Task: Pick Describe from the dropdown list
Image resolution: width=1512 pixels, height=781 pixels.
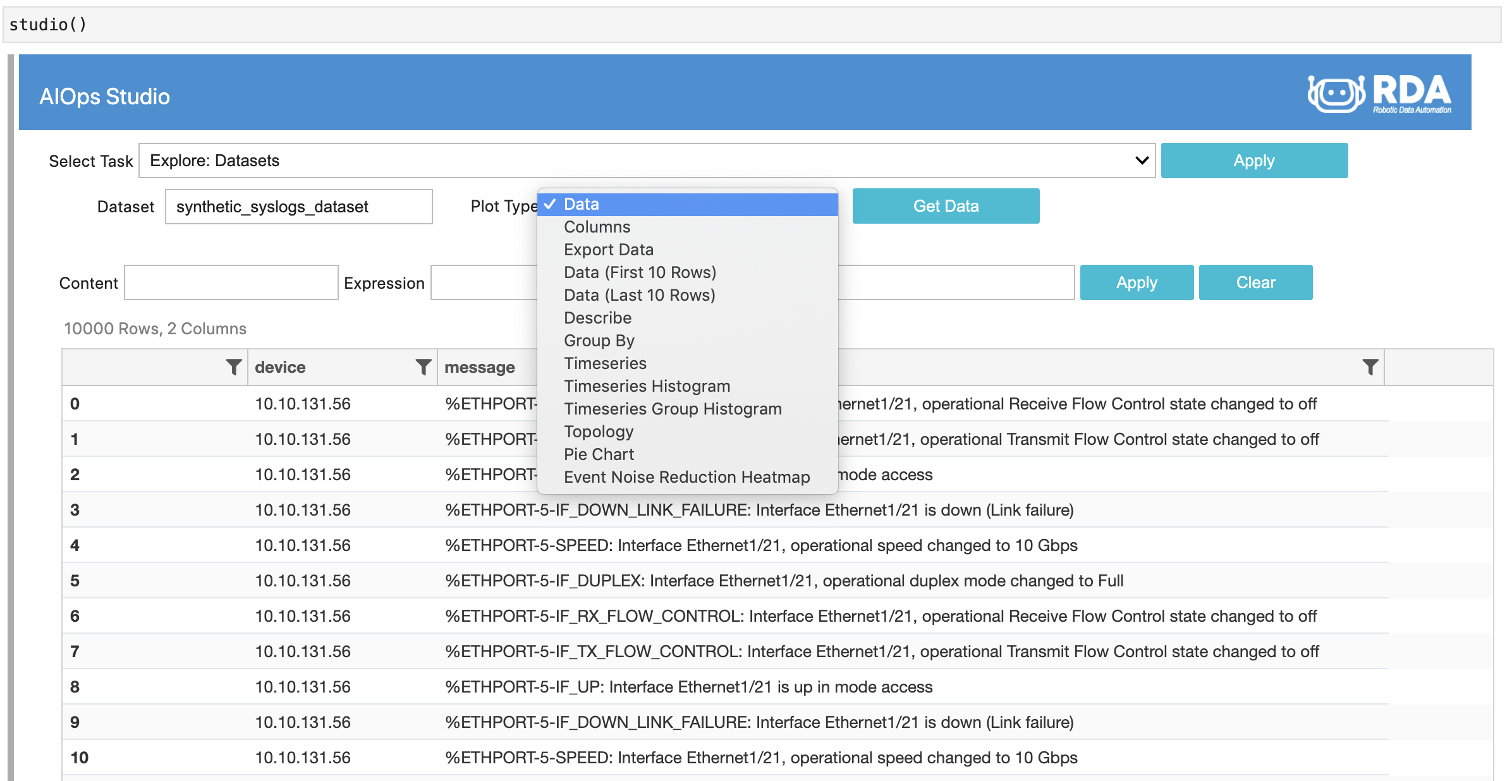Action: 597,318
